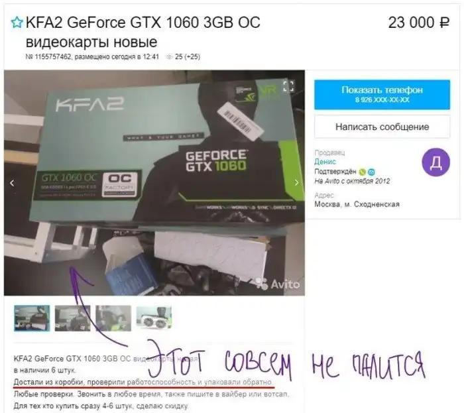Select fourth thumbnail showing white card
Screen dimensions: 464x413
154,318
